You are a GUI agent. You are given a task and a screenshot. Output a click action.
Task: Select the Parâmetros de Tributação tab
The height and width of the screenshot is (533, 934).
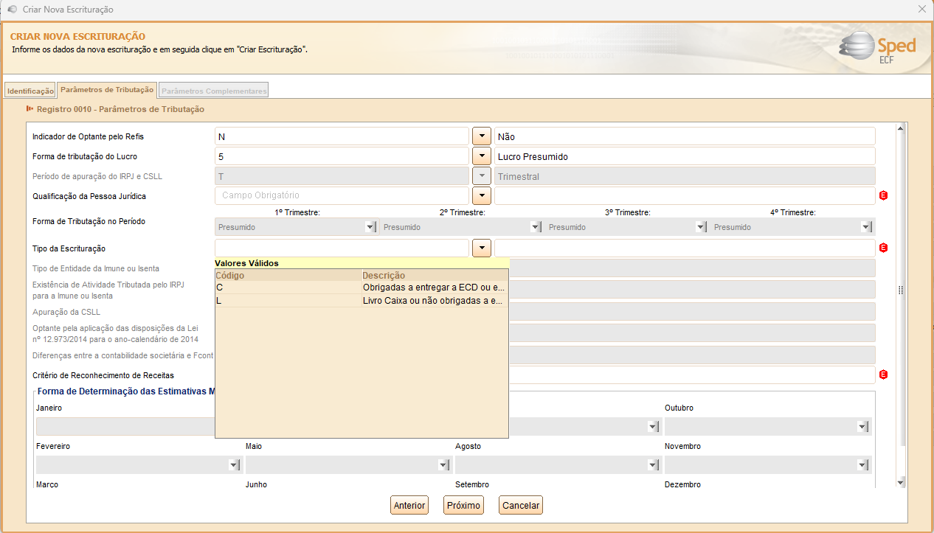coord(107,89)
